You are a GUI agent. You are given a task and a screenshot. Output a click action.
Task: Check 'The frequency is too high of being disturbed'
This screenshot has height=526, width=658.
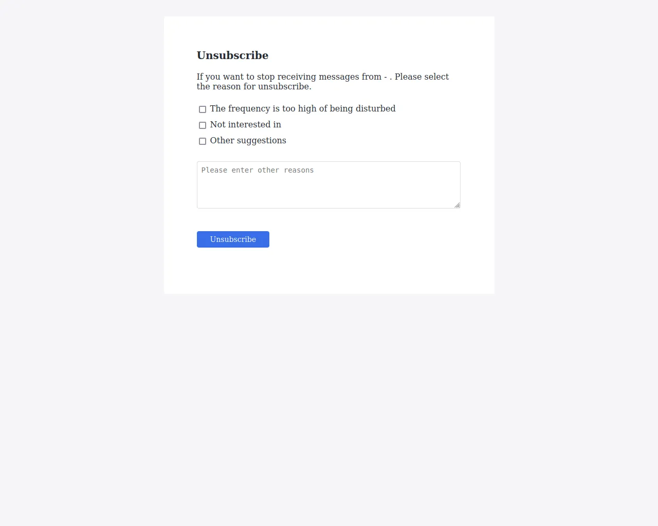click(x=202, y=109)
